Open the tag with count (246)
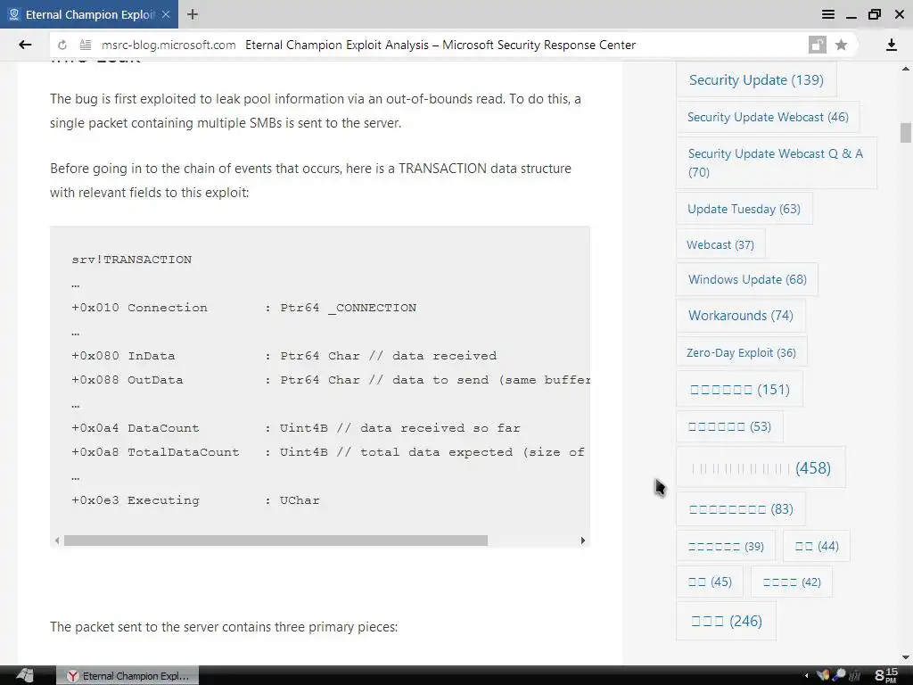The width and height of the screenshot is (913, 685). (726, 621)
